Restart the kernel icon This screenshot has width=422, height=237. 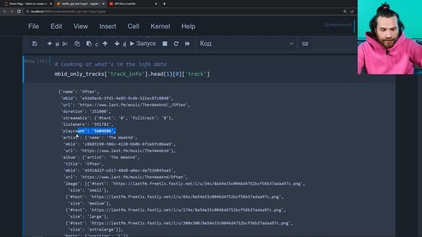point(176,43)
